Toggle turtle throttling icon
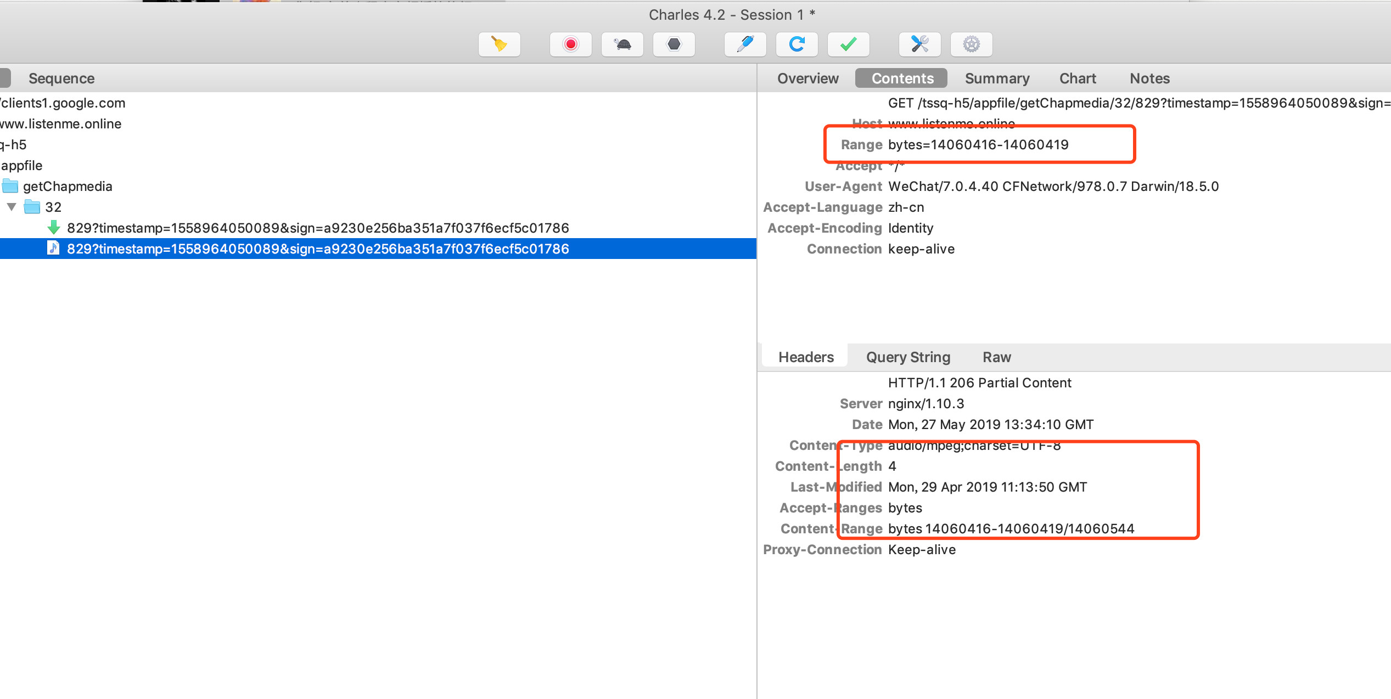 (x=622, y=44)
